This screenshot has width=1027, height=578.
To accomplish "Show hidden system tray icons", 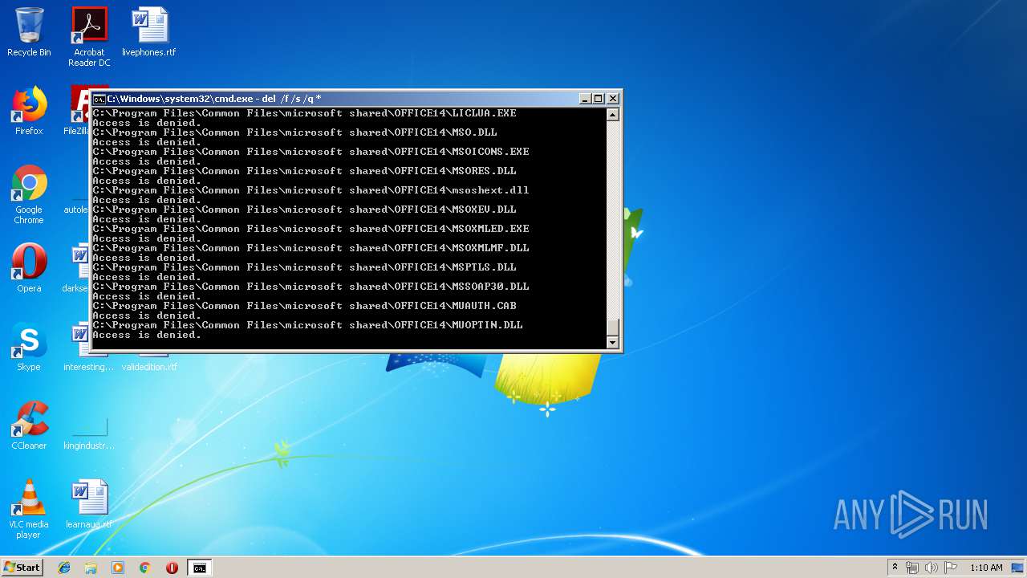I will tap(895, 568).
